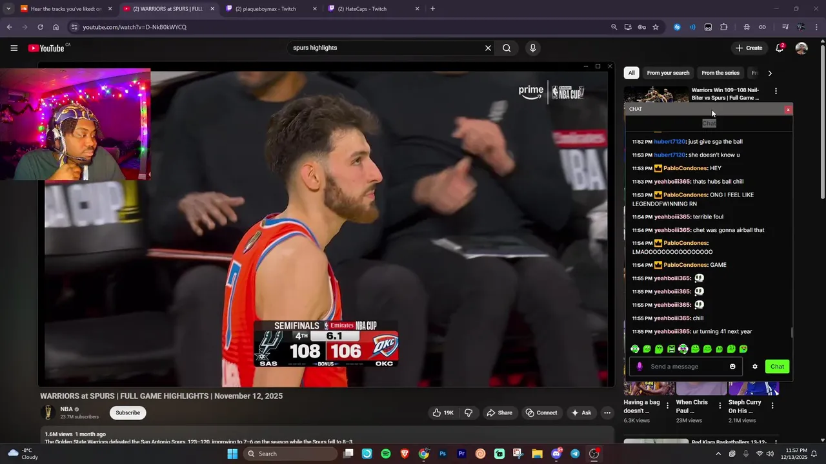Go to the YouTube home logo
This screenshot has height=464, width=826.
click(x=46, y=48)
